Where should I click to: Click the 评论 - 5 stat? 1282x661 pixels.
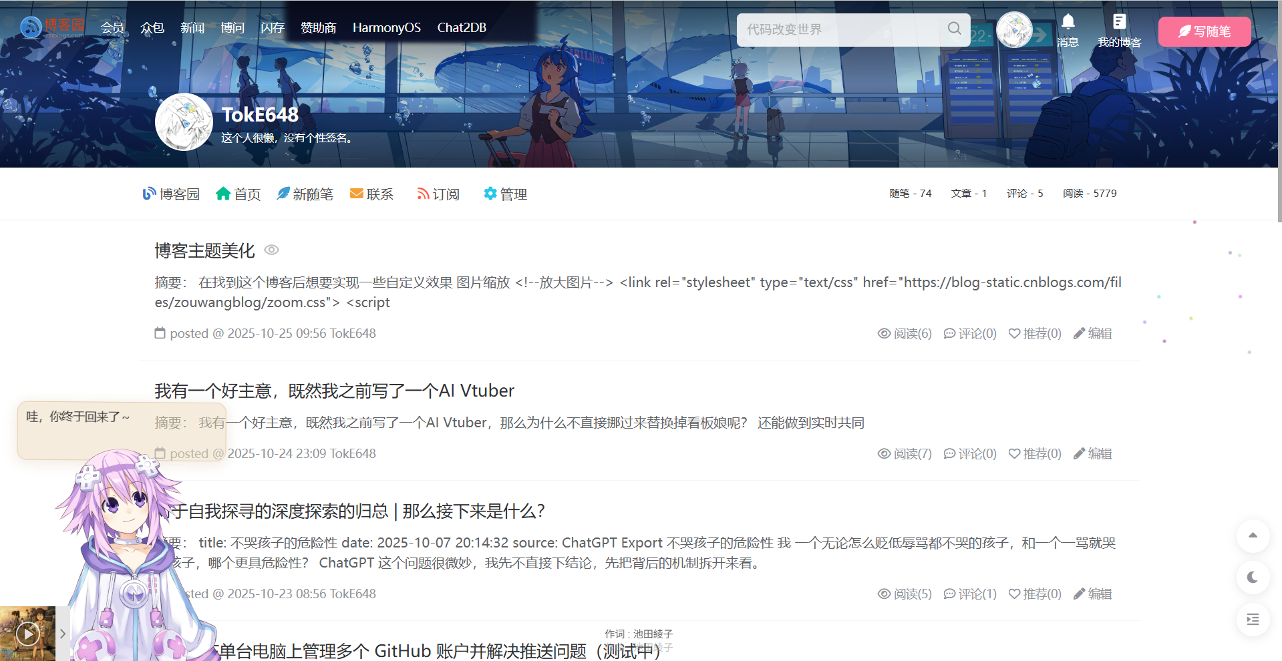click(x=1025, y=194)
